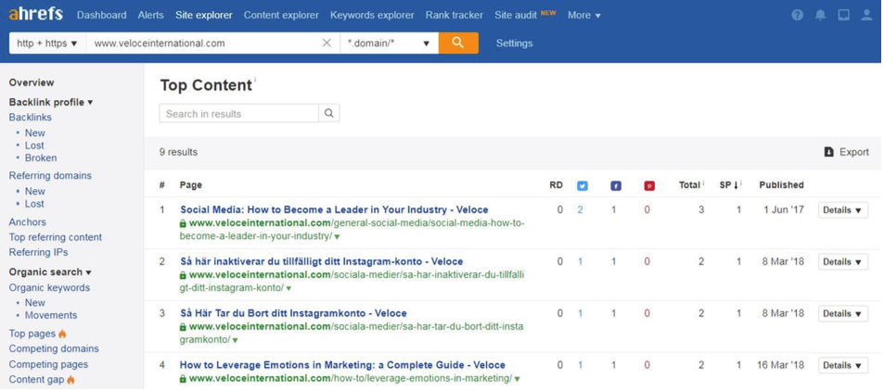Open Referring domains in sidebar
This screenshot has height=391, width=884.
tap(50, 175)
